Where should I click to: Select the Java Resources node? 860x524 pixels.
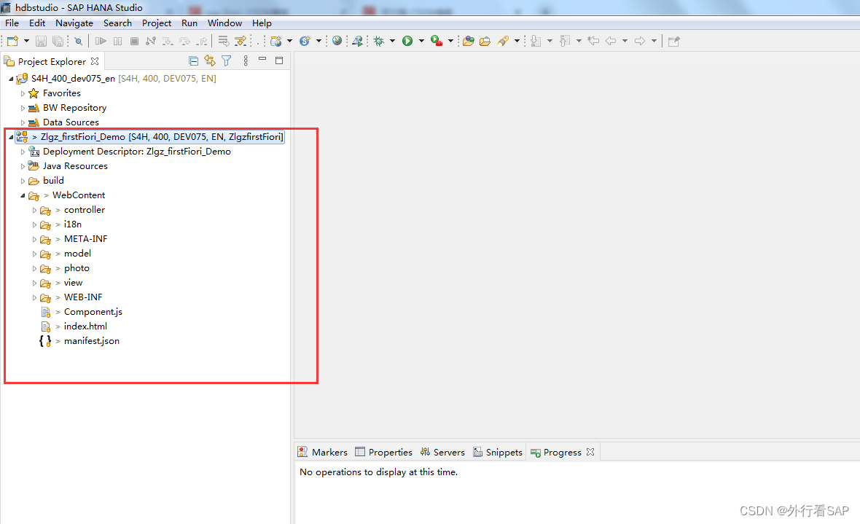tap(75, 165)
